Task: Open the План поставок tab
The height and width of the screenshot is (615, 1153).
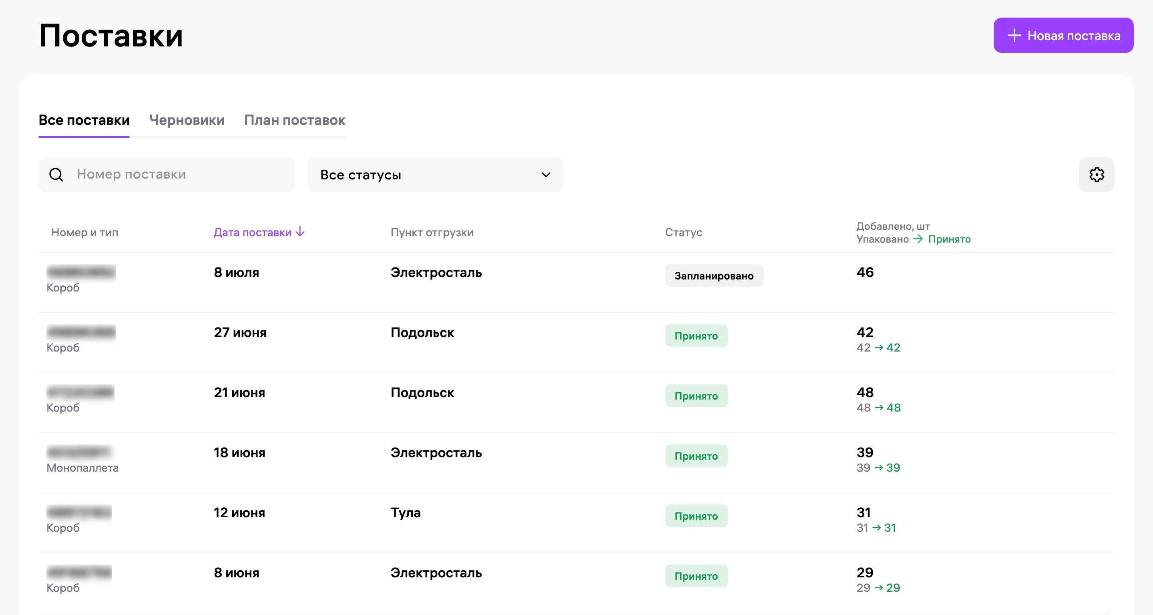Action: click(x=295, y=120)
